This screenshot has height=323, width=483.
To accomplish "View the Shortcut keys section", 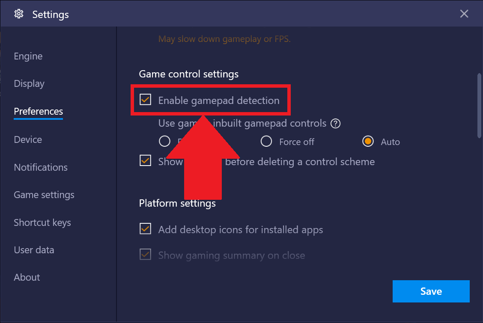I will click(x=42, y=222).
